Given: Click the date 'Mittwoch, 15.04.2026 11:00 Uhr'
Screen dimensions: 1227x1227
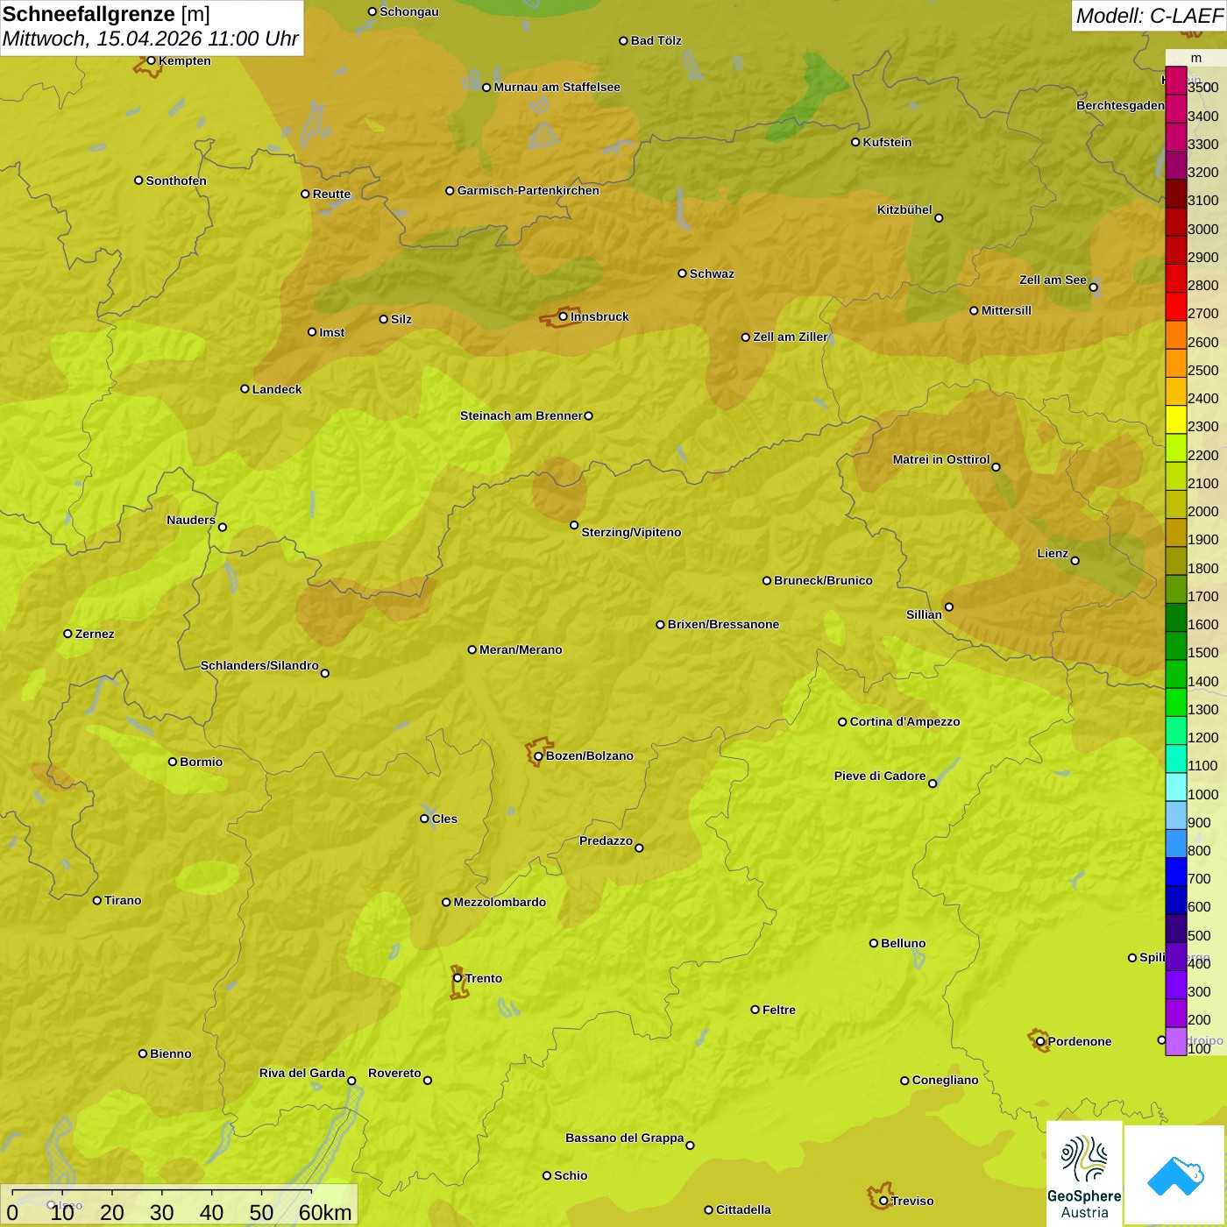Looking at the screenshot, I should (151, 39).
